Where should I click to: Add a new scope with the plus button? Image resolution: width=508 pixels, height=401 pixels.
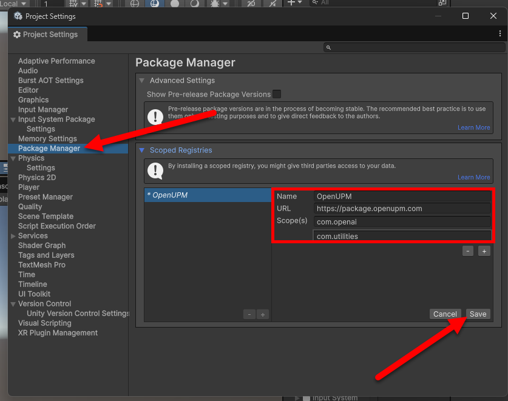coord(484,251)
